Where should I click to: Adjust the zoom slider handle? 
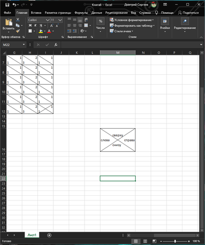tap(175, 241)
